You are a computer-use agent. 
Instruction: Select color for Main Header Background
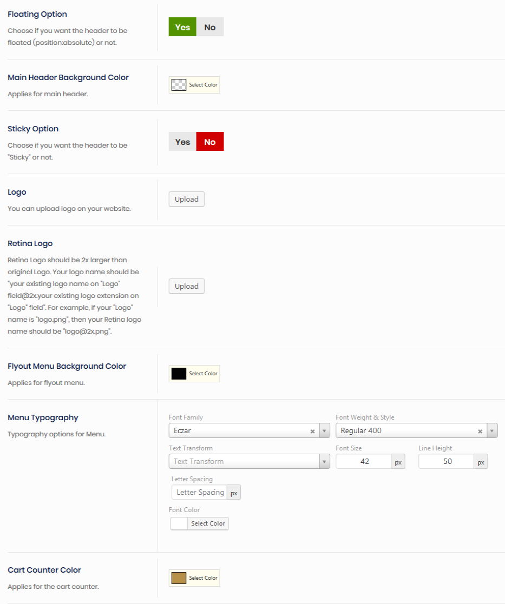click(x=194, y=85)
